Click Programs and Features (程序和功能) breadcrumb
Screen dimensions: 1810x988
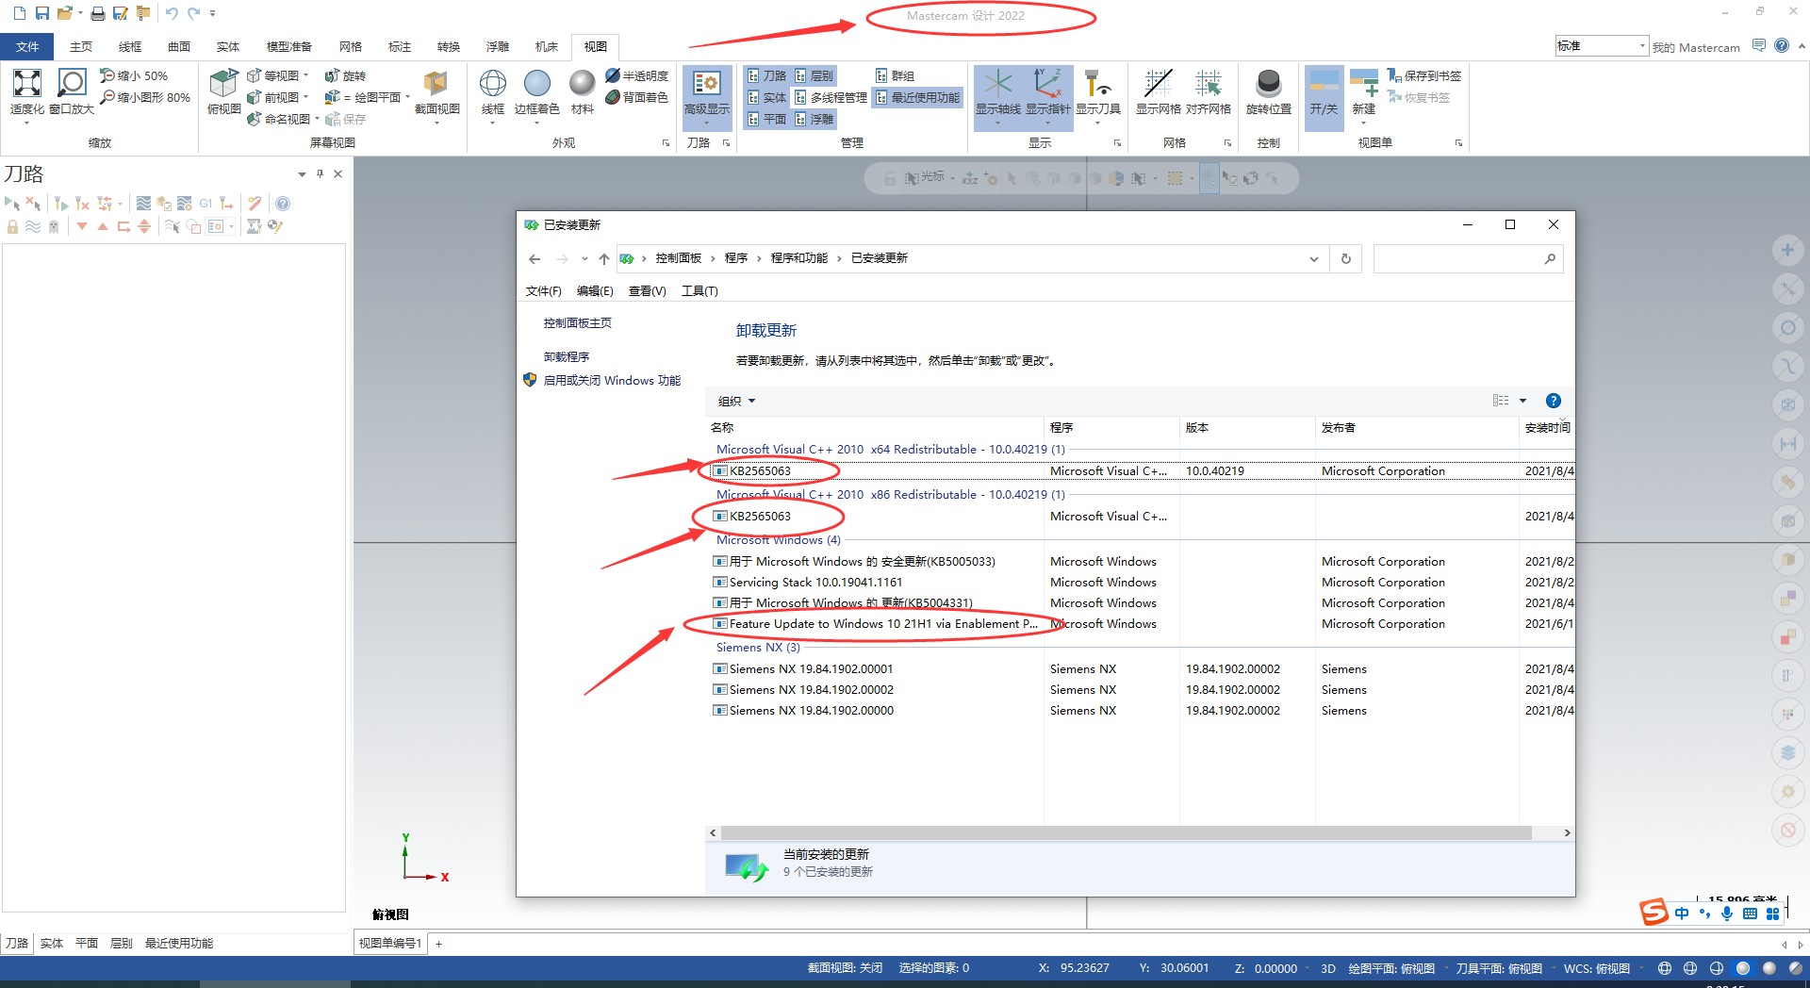click(798, 258)
